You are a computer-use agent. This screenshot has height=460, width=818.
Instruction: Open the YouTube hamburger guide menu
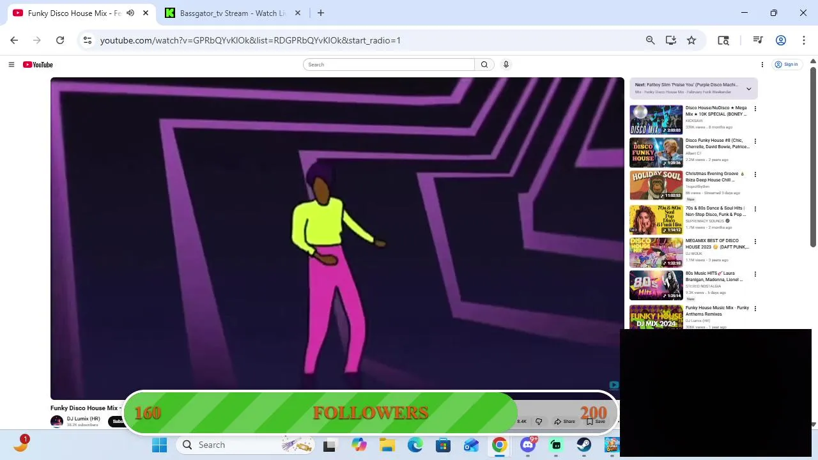(x=11, y=65)
